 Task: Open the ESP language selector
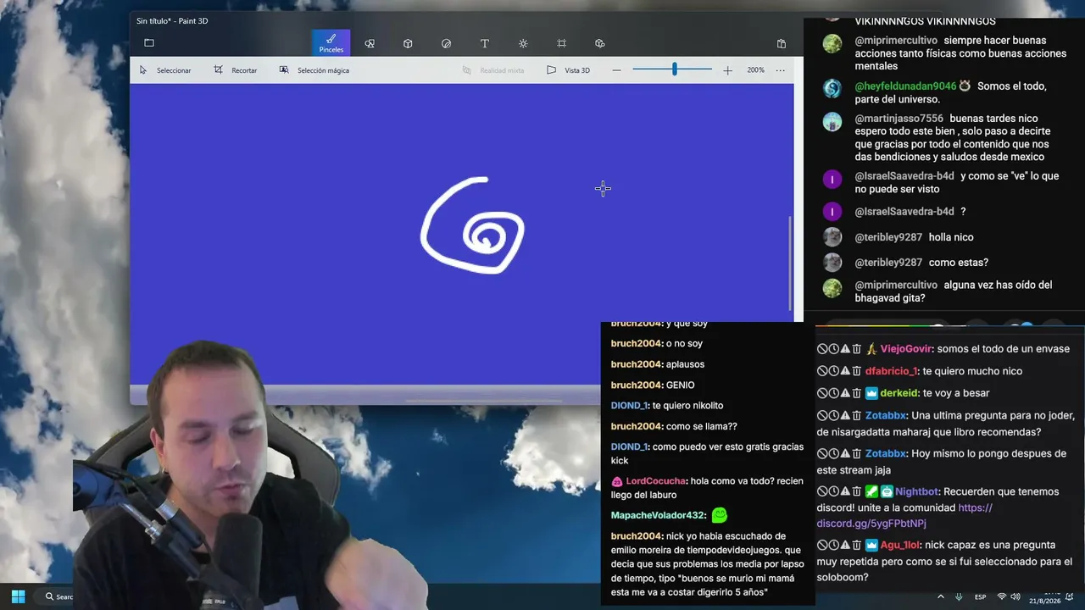pyautogui.click(x=980, y=596)
